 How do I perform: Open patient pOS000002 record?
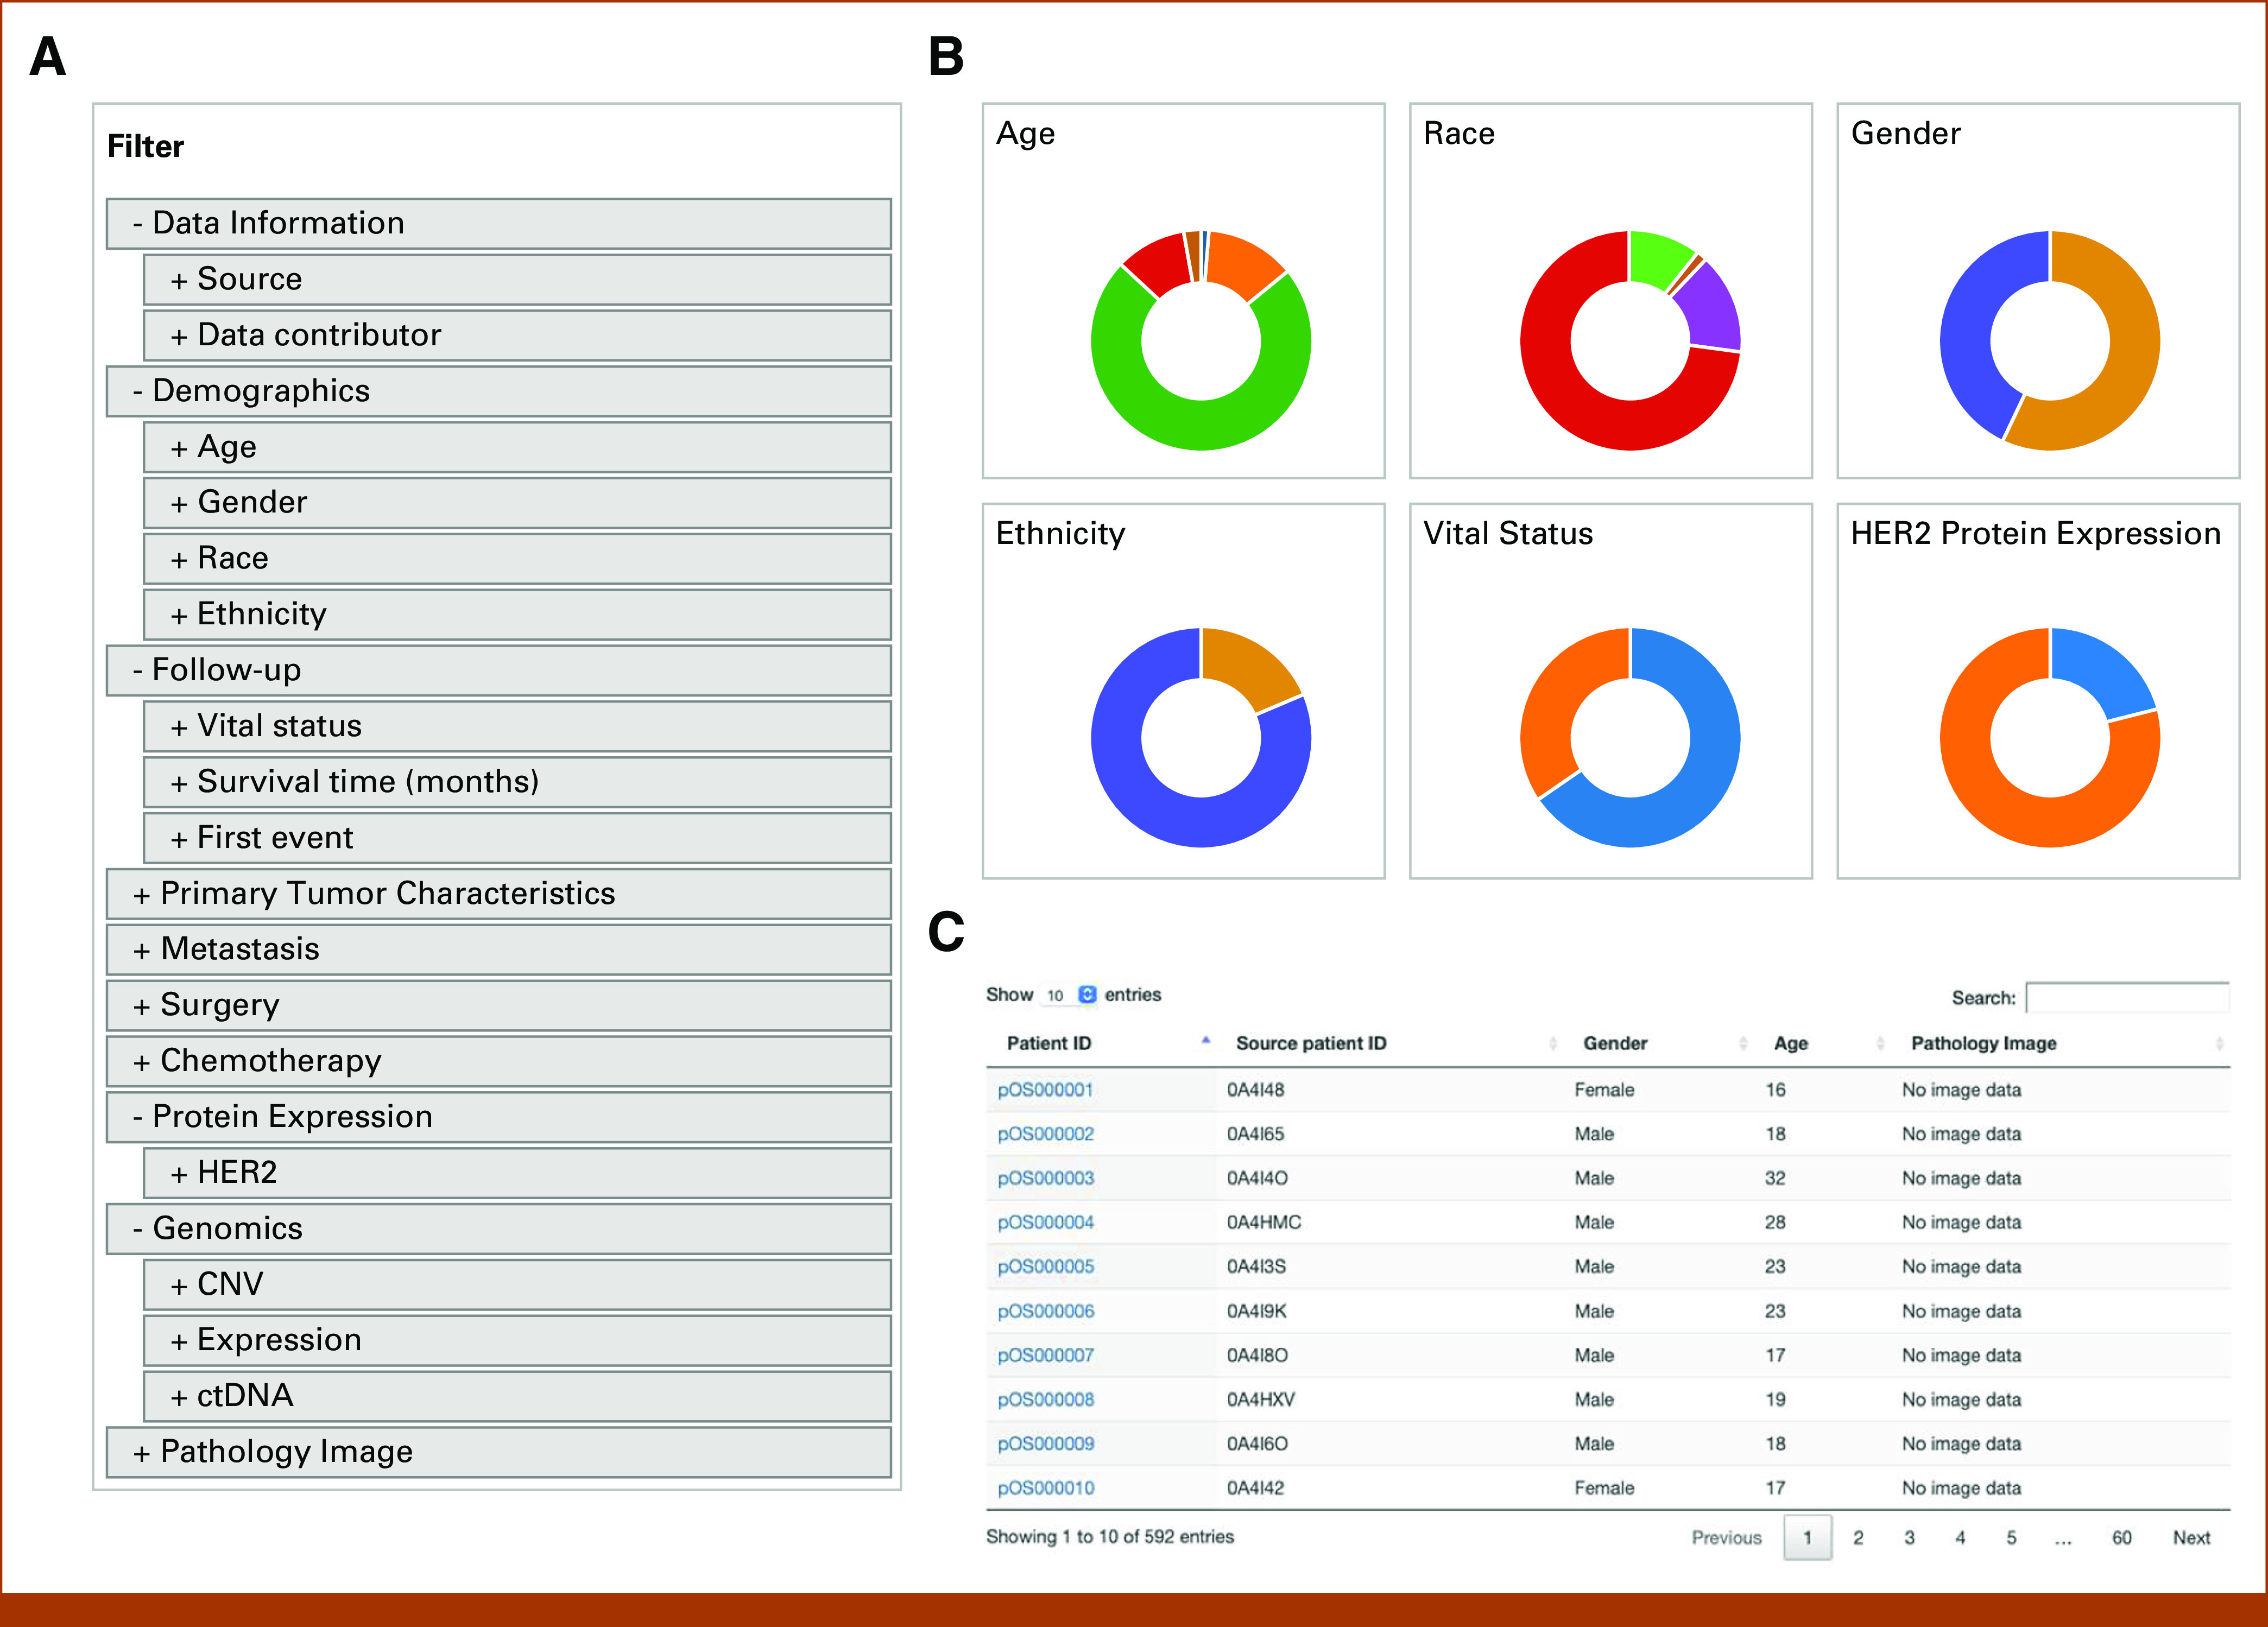point(1046,1134)
